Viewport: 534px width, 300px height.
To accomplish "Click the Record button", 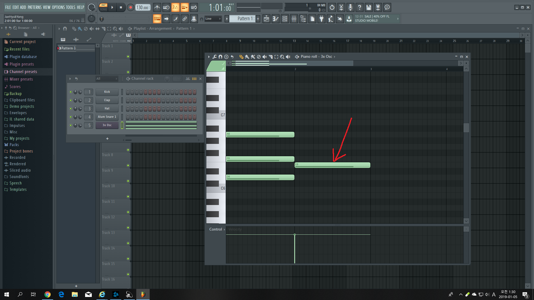I will (x=130, y=7).
